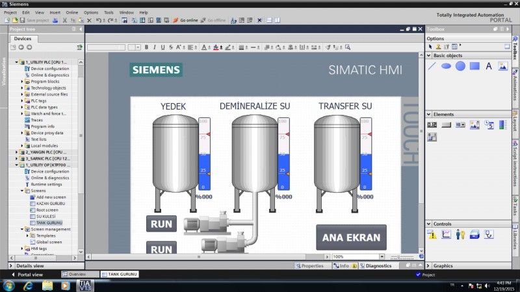Open the Online menu
Screen dimensions: 520x292
72,12
